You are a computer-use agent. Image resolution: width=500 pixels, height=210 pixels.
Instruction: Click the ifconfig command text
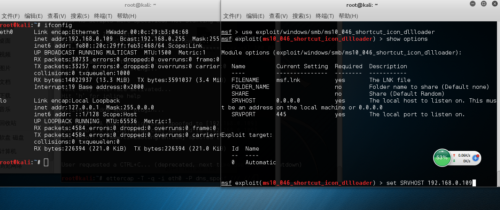(x=58, y=25)
